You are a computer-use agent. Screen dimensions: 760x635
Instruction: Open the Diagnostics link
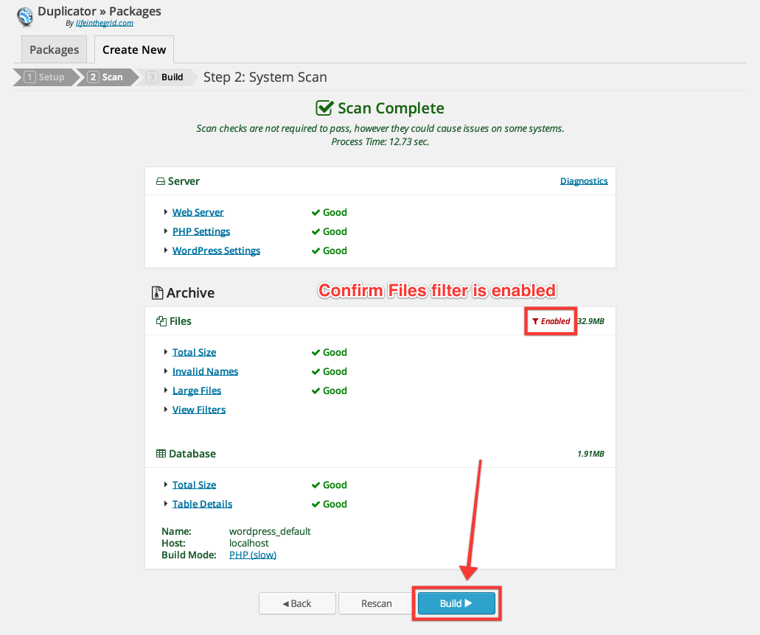[584, 180]
